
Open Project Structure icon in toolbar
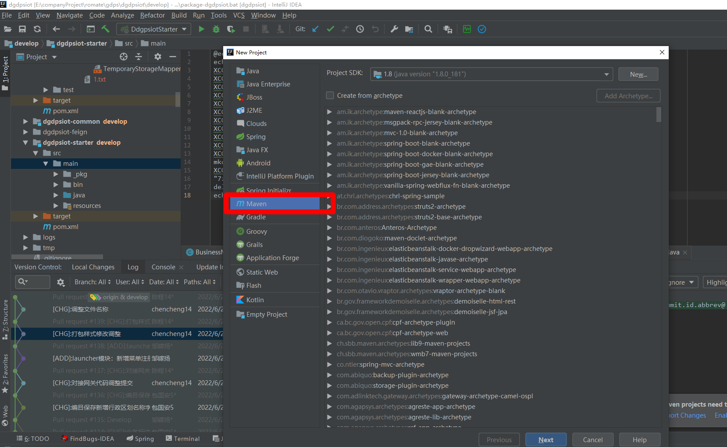[x=409, y=29]
